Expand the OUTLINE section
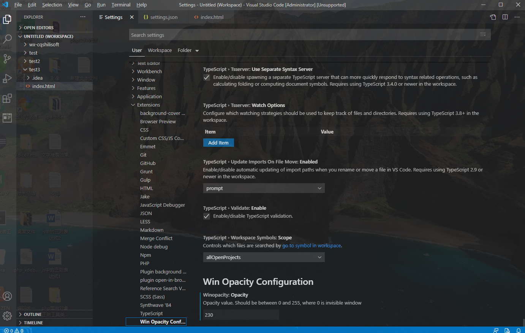 (x=54, y=314)
